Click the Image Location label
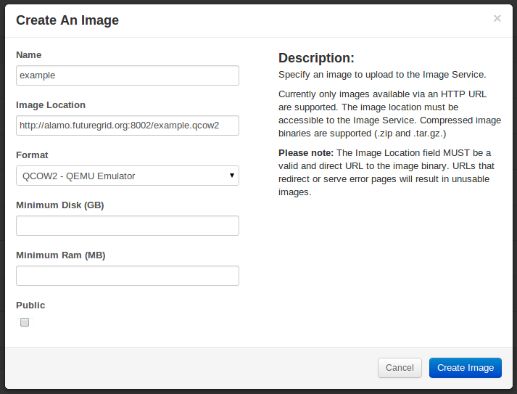The height and width of the screenshot is (394, 517). 51,105
